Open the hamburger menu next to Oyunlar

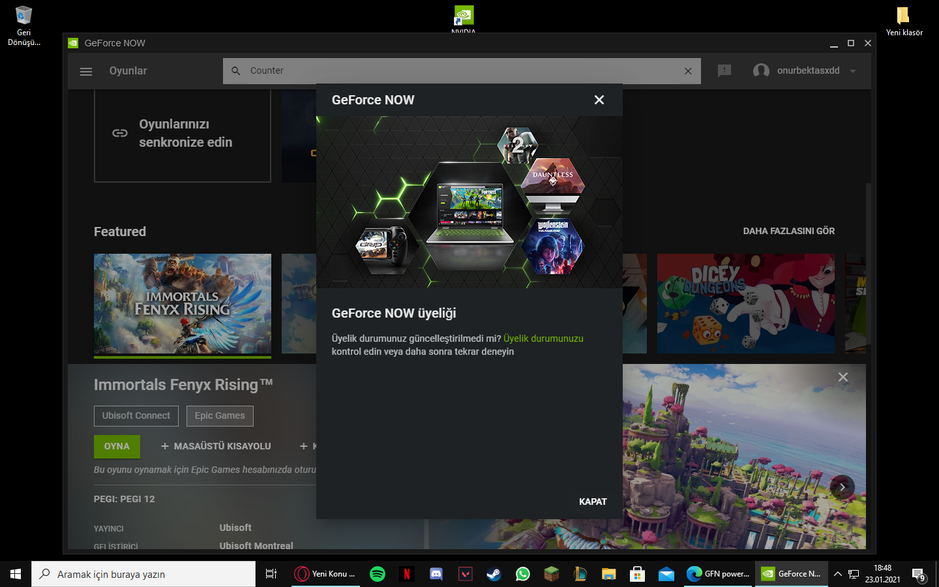[86, 71]
